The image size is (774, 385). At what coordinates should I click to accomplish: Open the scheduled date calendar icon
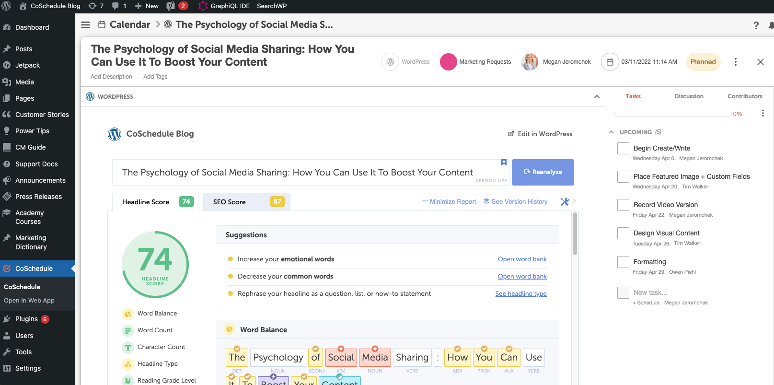(x=610, y=62)
